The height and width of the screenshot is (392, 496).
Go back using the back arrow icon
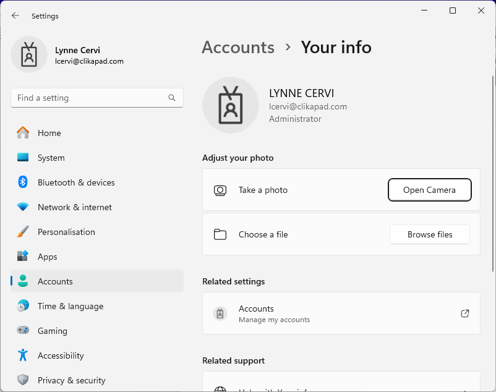point(15,16)
